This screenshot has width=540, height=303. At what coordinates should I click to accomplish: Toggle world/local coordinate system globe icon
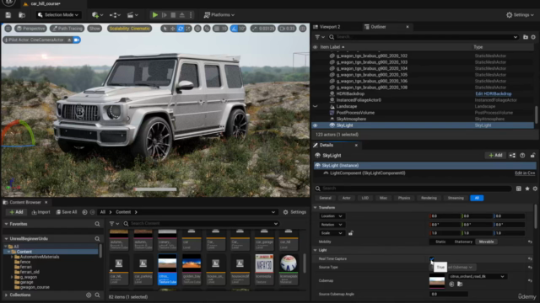pos(197,29)
